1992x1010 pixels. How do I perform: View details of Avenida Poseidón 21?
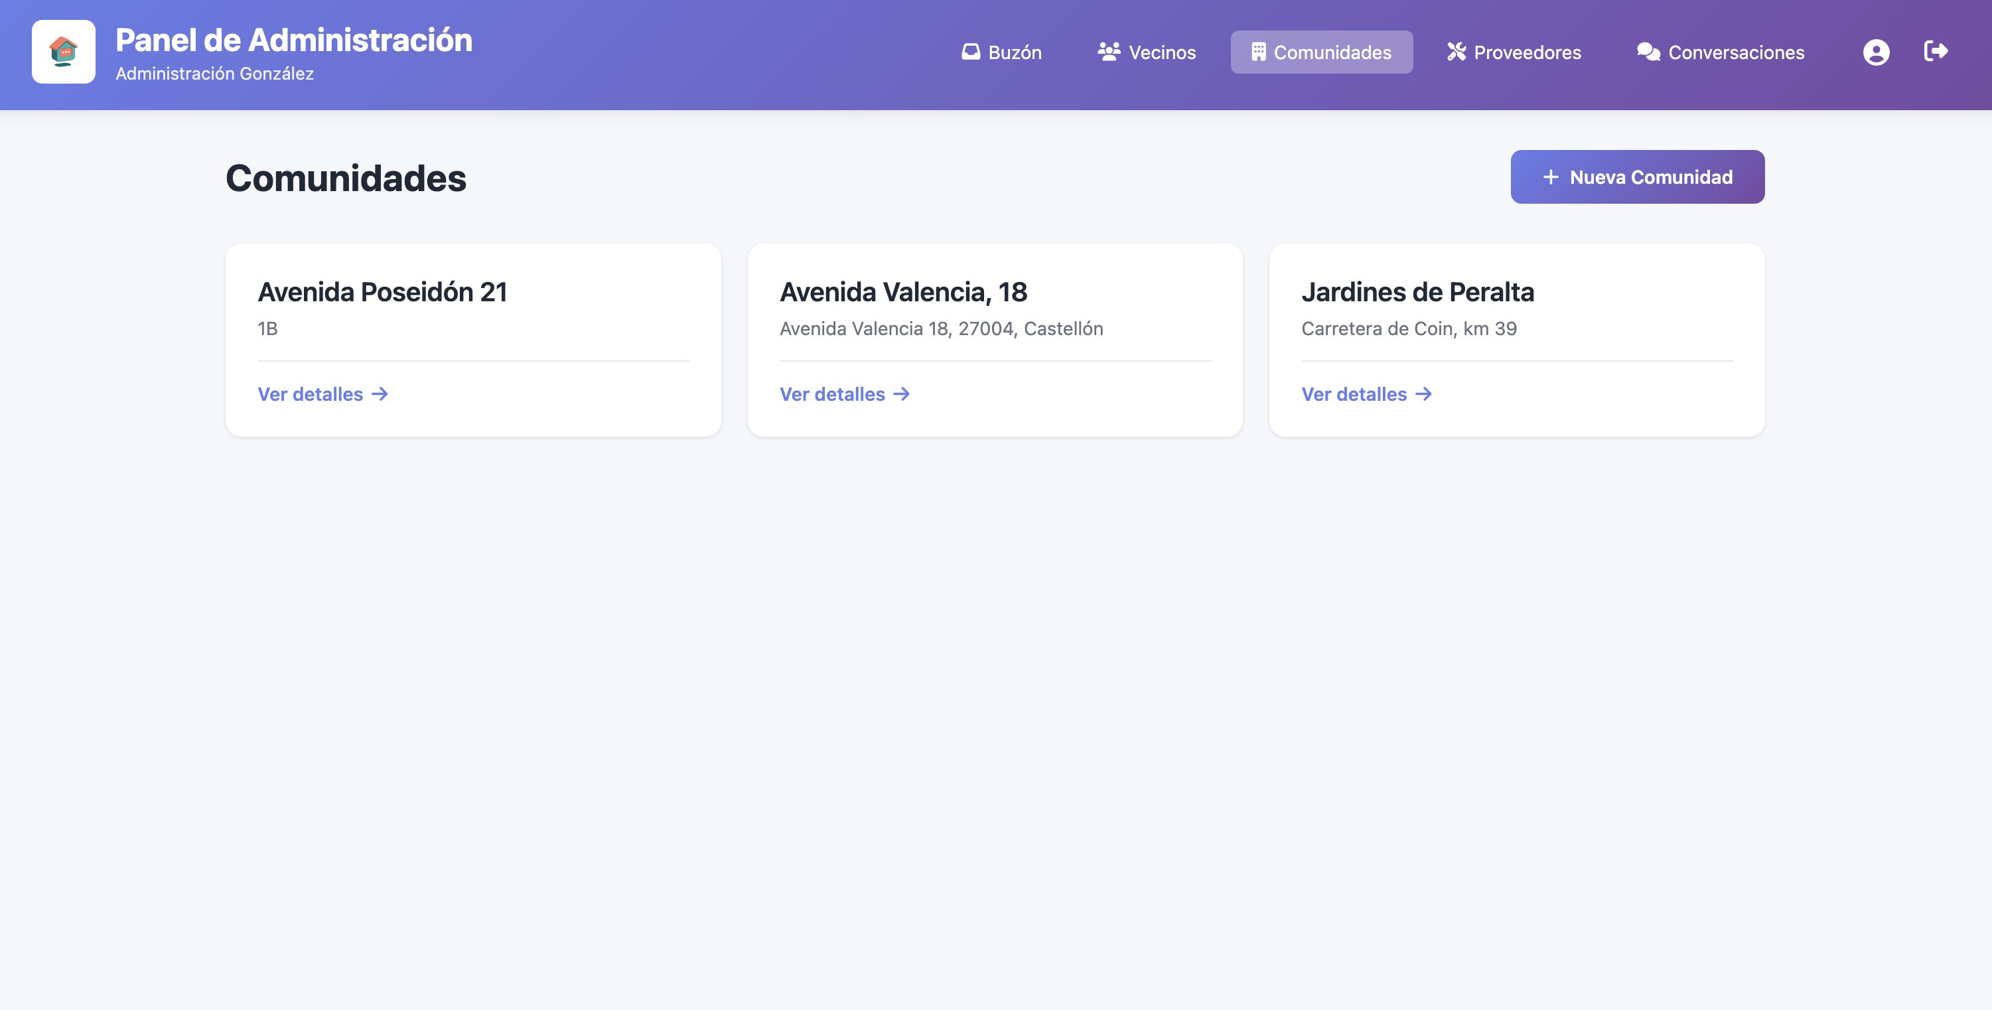point(322,394)
